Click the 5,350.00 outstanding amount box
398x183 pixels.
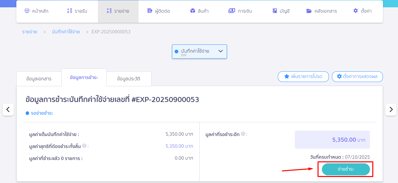tap(332, 140)
